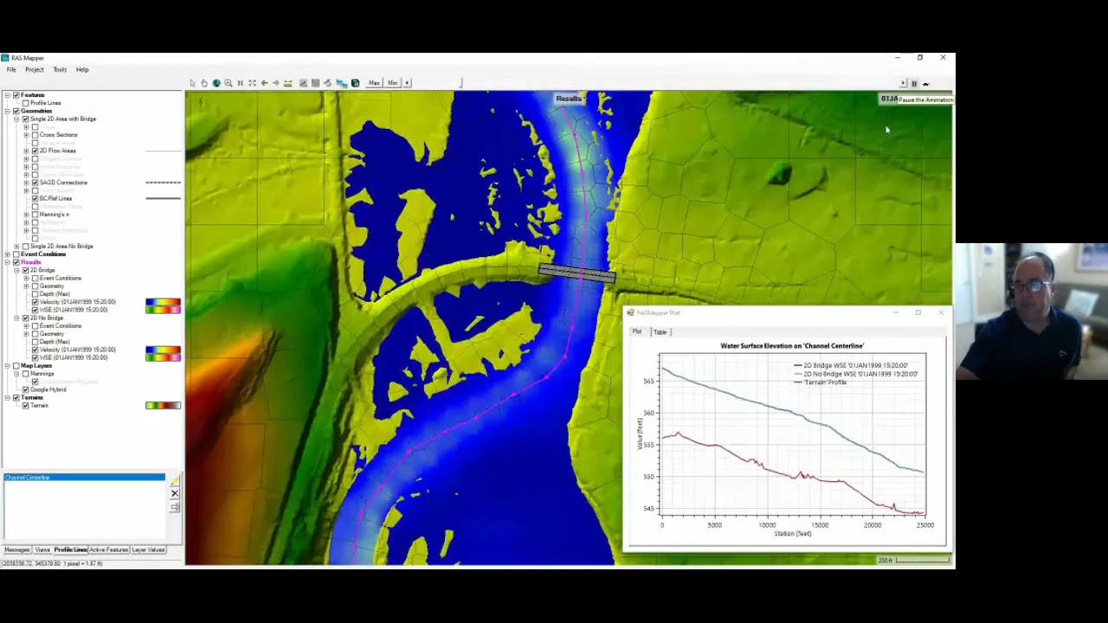Switch to the Layer Values tab
This screenshot has height=623, width=1108.
[x=148, y=549]
